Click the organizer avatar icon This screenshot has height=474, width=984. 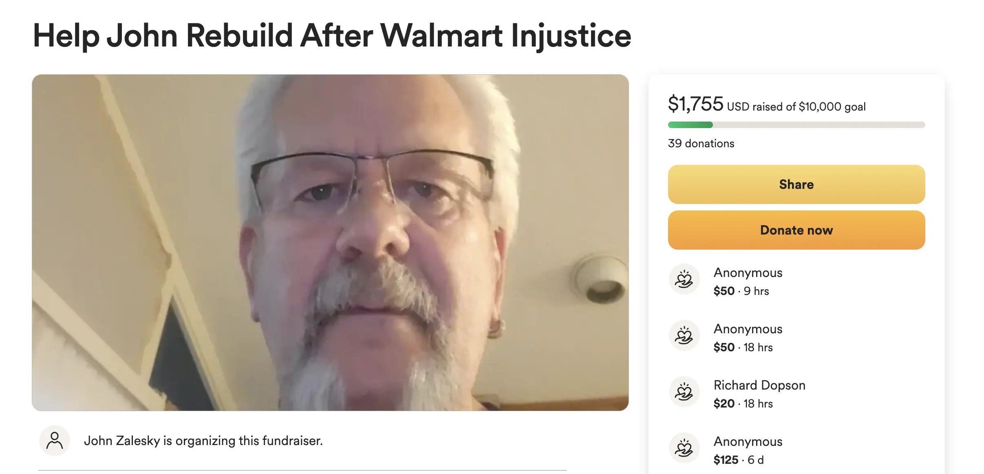[54, 440]
